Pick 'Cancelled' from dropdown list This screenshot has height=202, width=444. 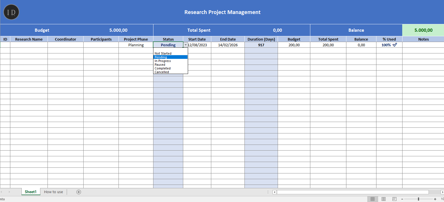point(171,72)
